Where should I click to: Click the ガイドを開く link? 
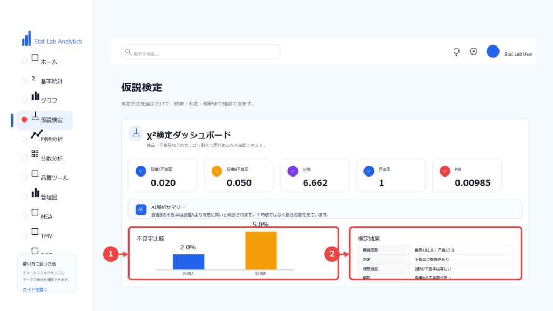35,290
